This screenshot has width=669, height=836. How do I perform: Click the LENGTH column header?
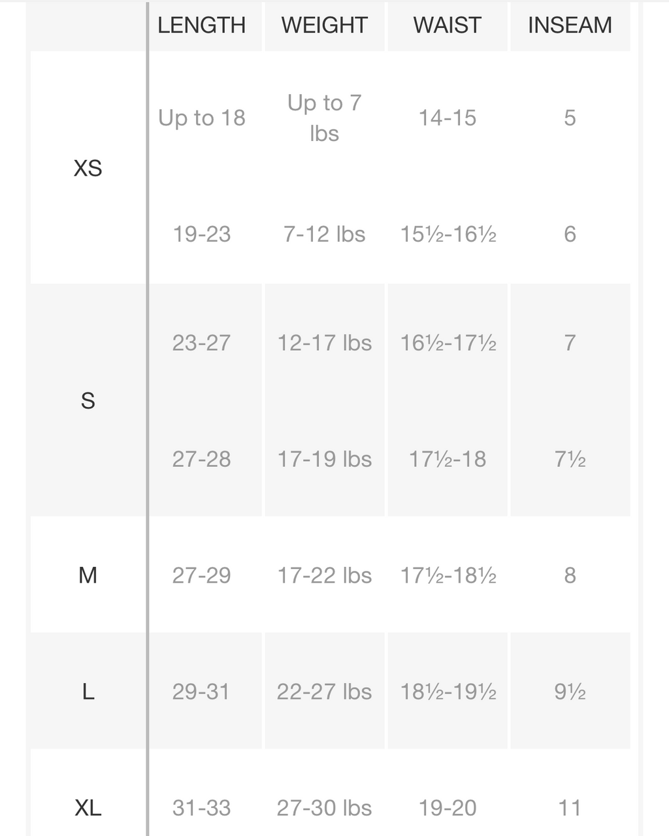coord(201,25)
